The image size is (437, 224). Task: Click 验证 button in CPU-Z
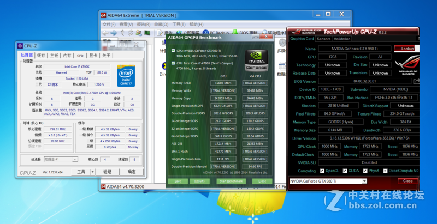(x=107, y=172)
